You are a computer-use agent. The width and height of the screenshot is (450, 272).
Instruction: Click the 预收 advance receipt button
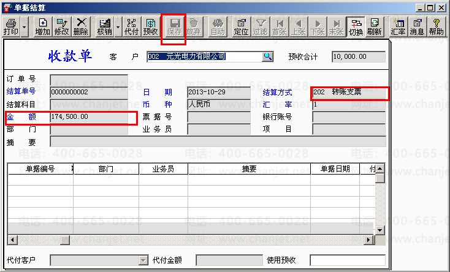151,27
